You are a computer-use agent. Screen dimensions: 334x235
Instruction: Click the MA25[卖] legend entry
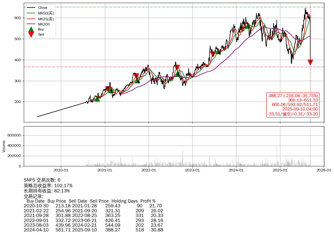(x=46, y=19)
